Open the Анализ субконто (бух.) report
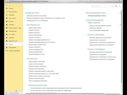The height and width of the screenshot is (95, 127). pyautogui.click(x=35, y=28)
